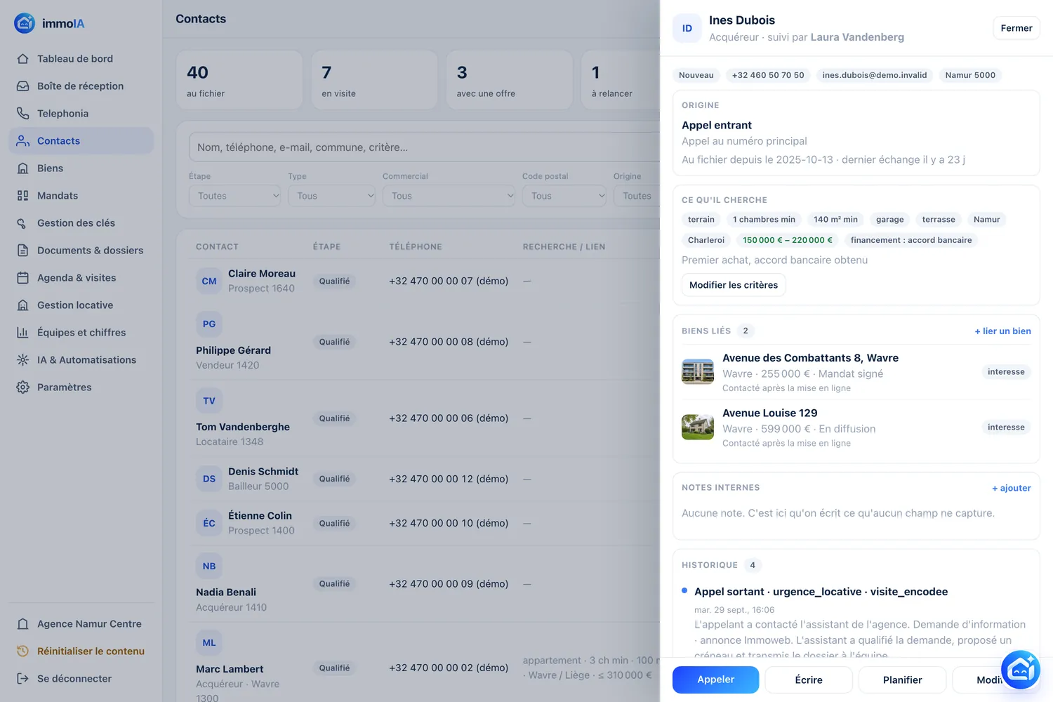The image size is (1053, 702).
Task: Click the Équipes et chiffres chart icon
Action: [x=23, y=333]
